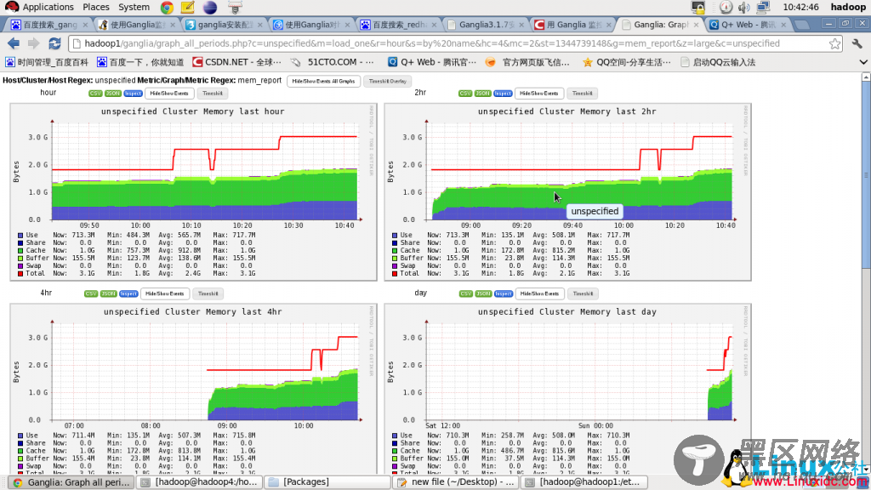871x490 pixels.
Task: Switch to the 使用Ganglia监 tab
Action: pyautogui.click(x=136, y=25)
